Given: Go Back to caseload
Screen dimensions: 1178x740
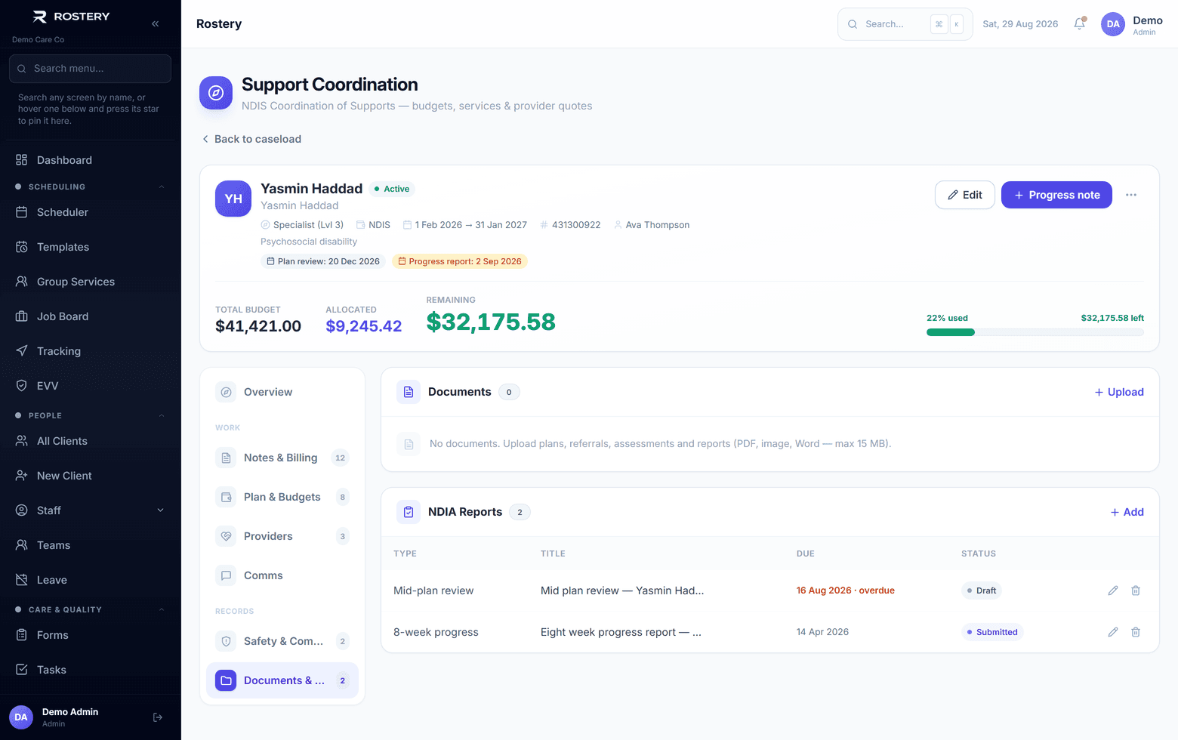Looking at the screenshot, I should 251,139.
